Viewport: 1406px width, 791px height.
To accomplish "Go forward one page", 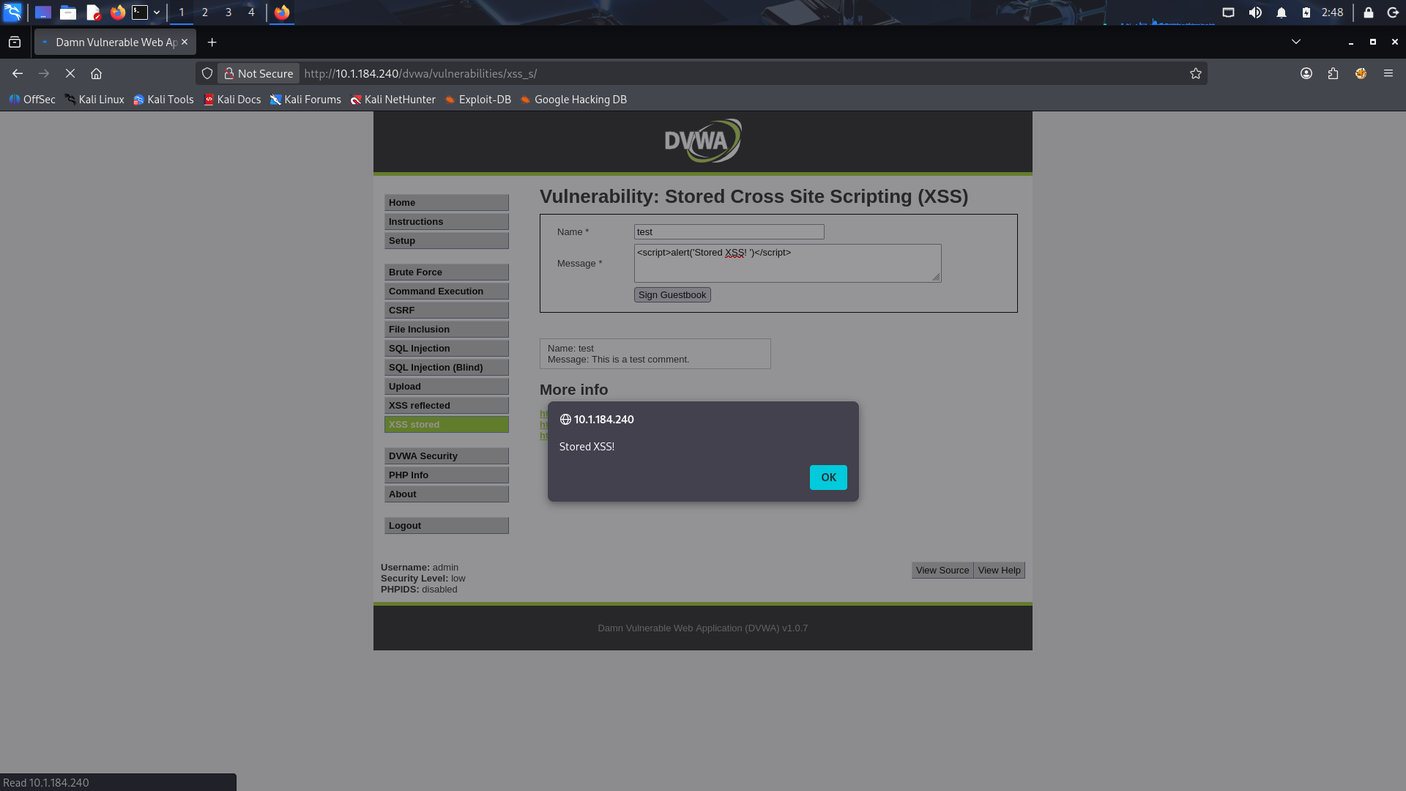I will click(x=44, y=73).
